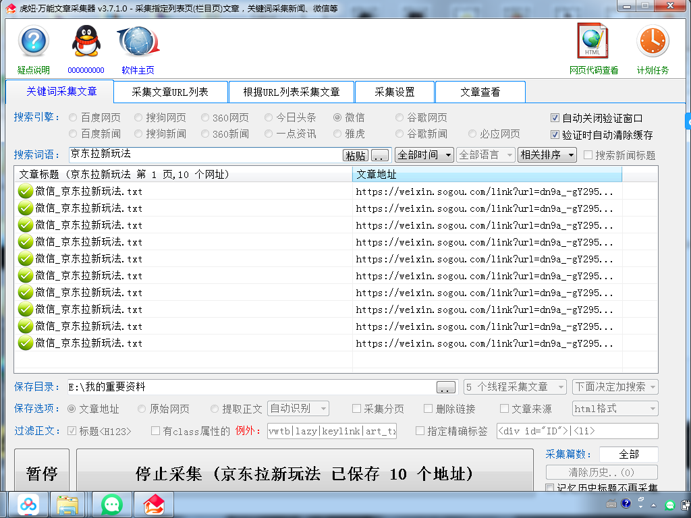The width and height of the screenshot is (691, 518).
Task: Switch to 关键词采集文章 tab
Action: [x=61, y=91]
